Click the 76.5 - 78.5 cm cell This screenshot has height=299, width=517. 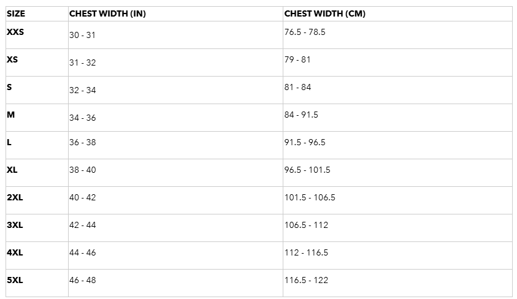(304, 32)
